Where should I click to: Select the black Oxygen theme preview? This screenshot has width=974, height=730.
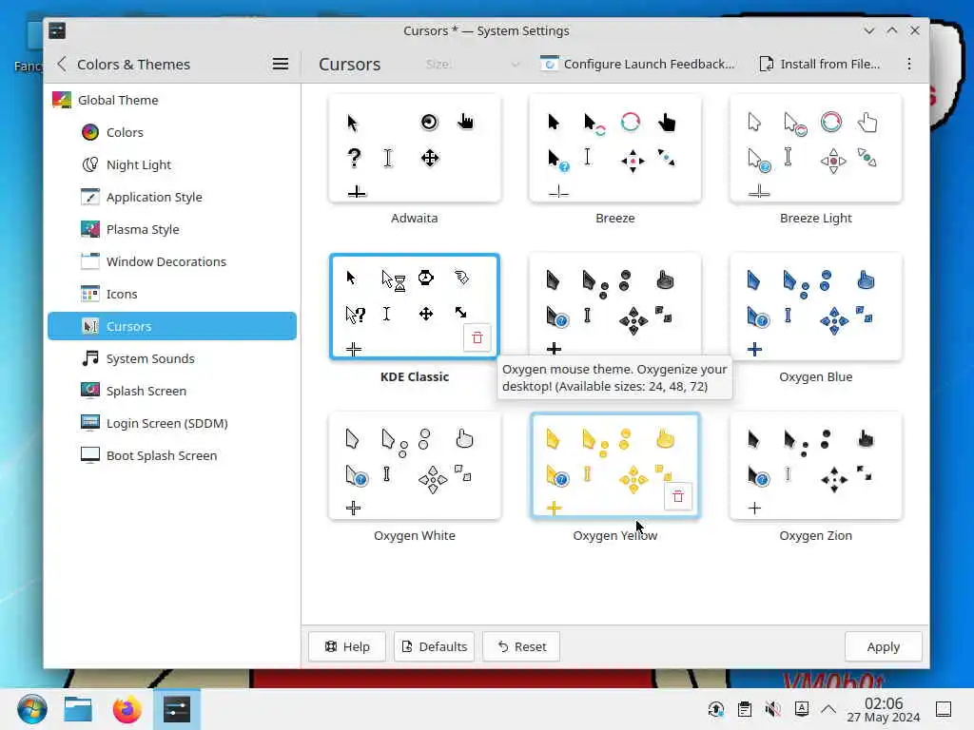(x=615, y=304)
